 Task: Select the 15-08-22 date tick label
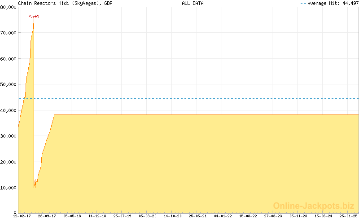[248, 216]
